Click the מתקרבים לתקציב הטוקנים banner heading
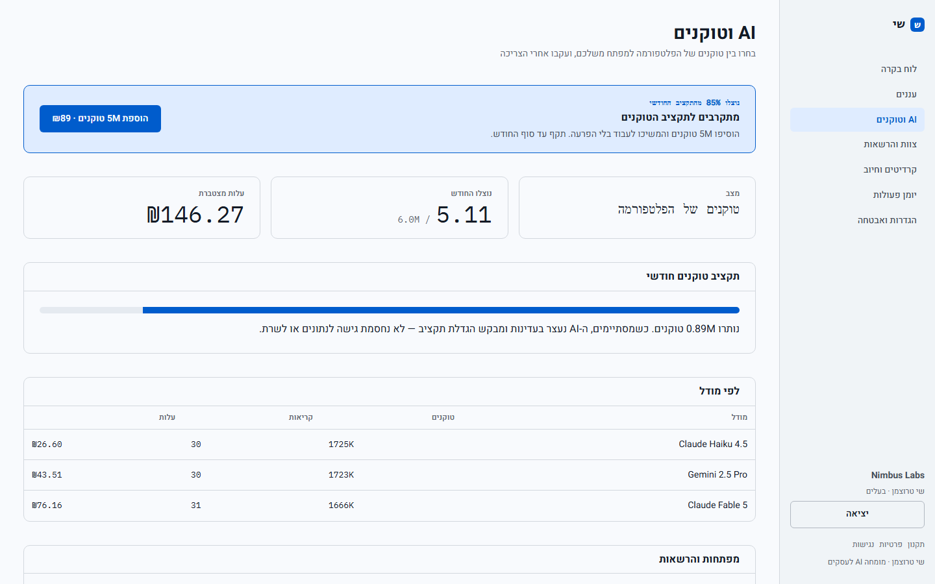The width and height of the screenshot is (935, 584). (x=680, y=117)
